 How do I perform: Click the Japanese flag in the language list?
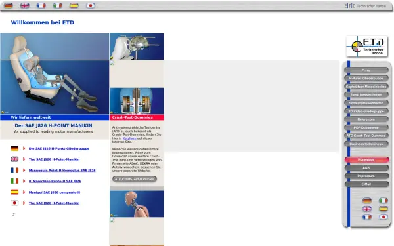coord(14,203)
